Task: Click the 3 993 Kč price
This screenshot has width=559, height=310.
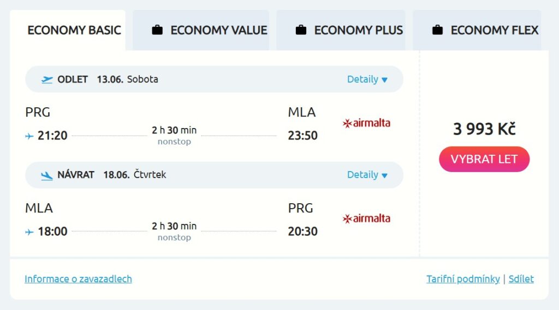Action: click(x=484, y=129)
